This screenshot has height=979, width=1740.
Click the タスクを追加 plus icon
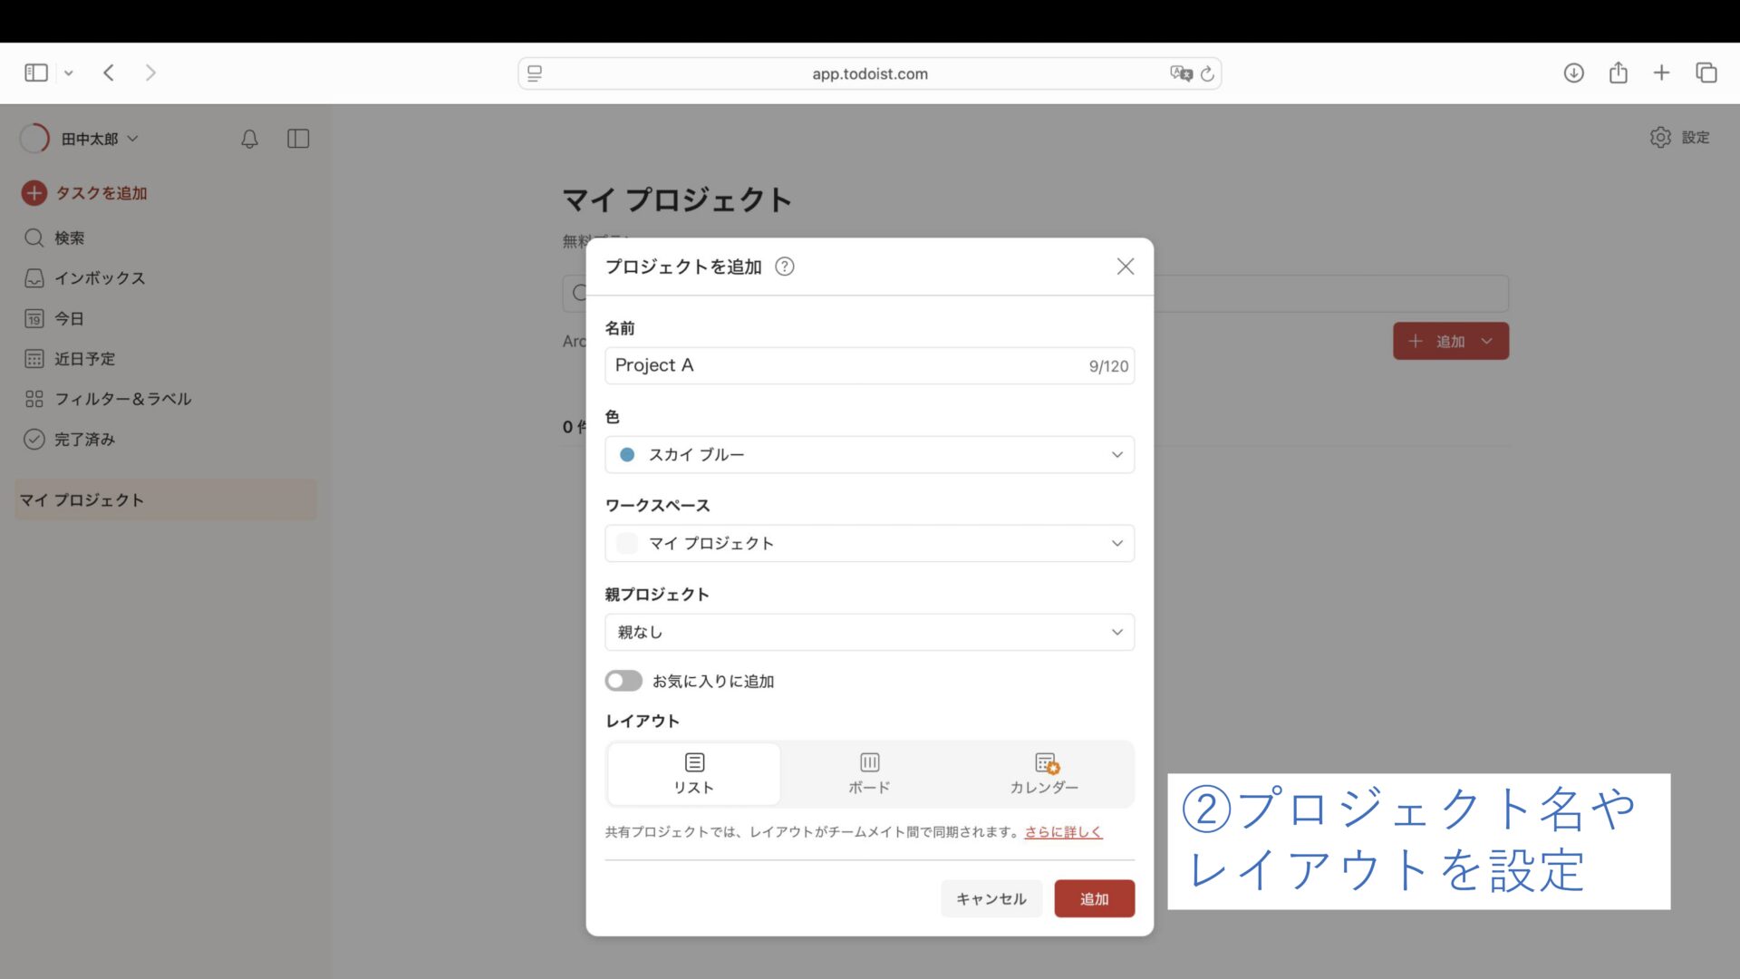pyautogui.click(x=34, y=193)
